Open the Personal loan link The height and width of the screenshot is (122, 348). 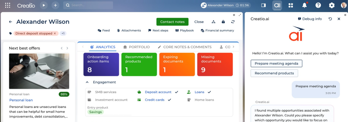(x=21, y=100)
